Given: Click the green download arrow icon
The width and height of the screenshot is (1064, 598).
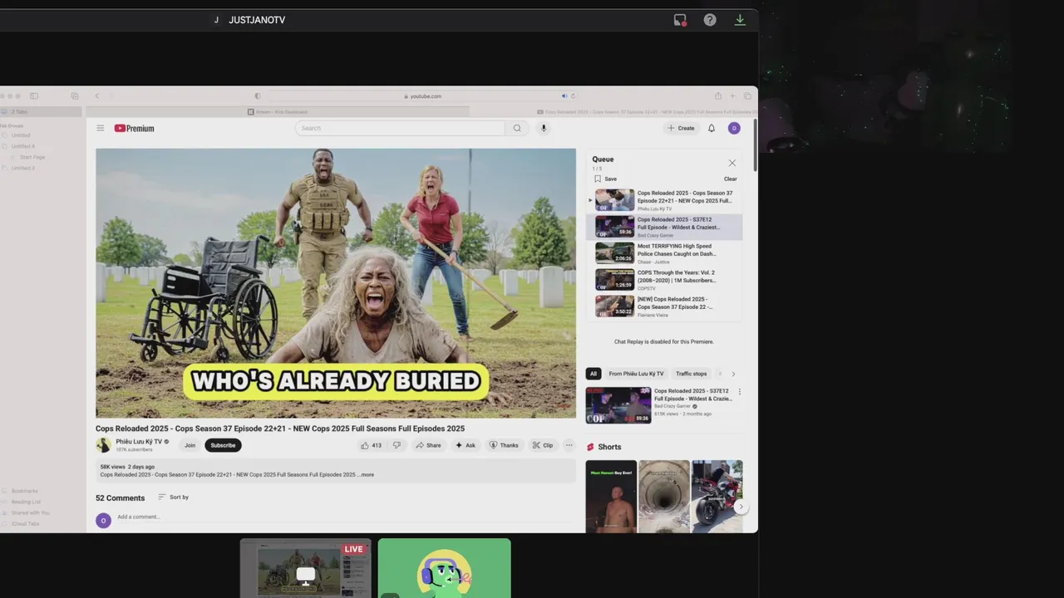Looking at the screenshot, I should 740,20.
